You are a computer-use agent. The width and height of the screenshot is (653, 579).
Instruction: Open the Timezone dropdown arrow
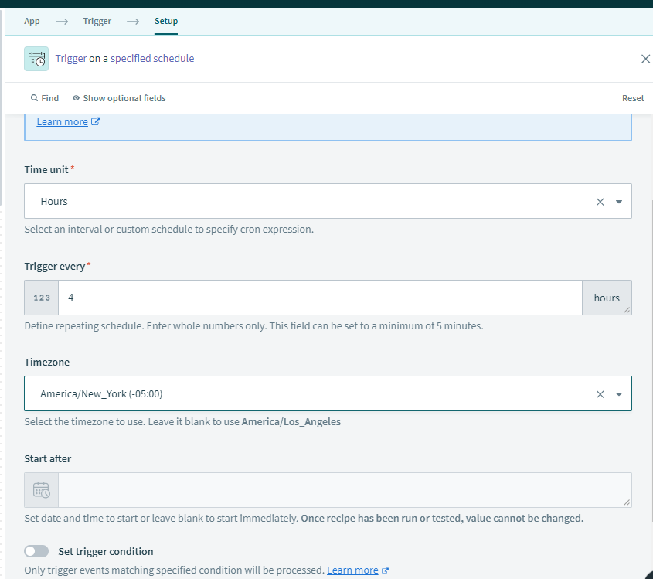tap(619, 394)
